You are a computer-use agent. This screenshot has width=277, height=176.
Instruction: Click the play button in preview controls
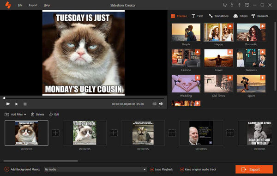17,104
